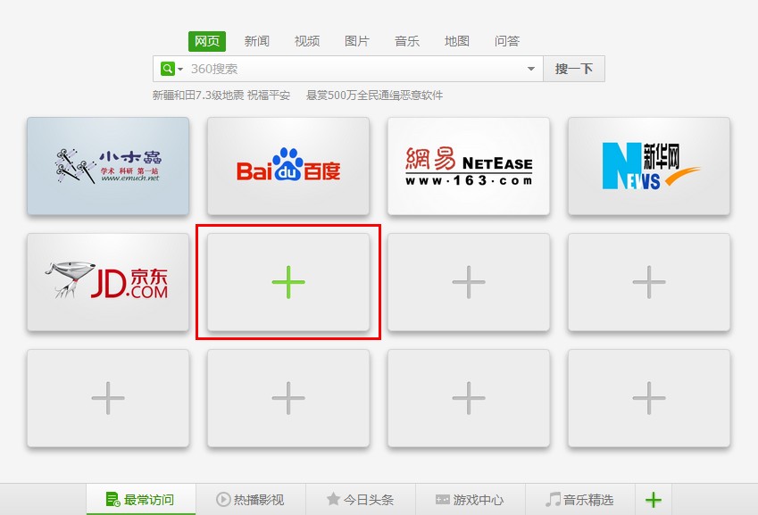Open the JD.COM 京东 site tile
Screen dimensions: 758x515
pyautogui.click(x=108, y=282)
